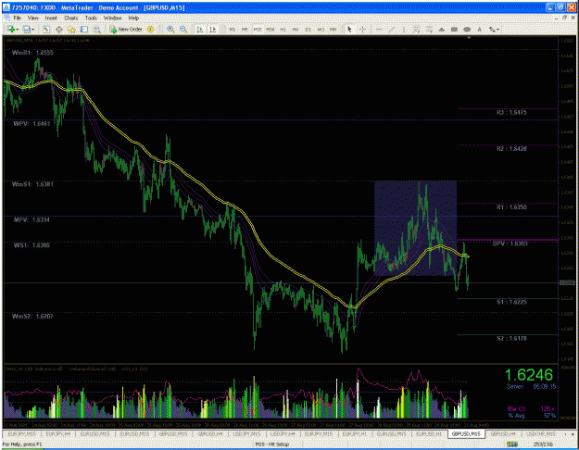The image size is (579, 450).
Task: Click the R2 : 1.6428 level label
Action: click(511, 149)
